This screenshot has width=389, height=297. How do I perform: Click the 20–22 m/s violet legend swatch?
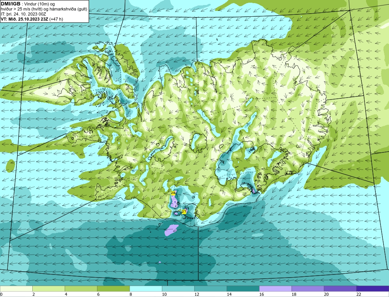340,288
